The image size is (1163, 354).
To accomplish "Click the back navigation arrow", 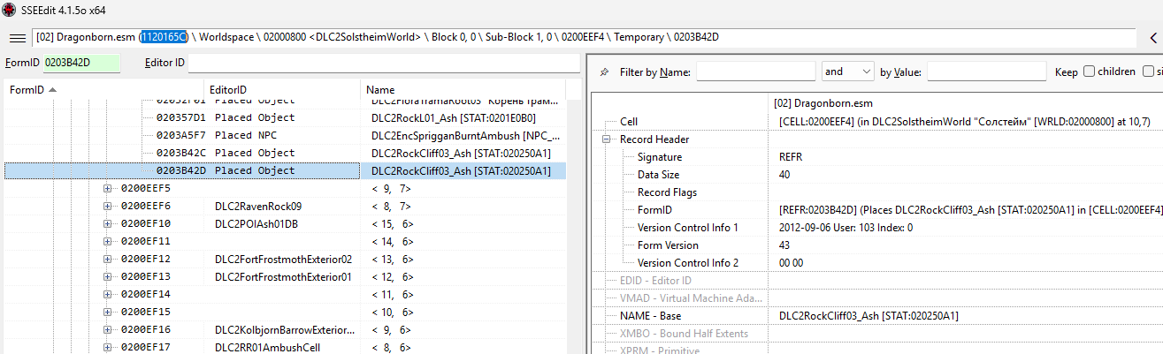I will 1152,38.
